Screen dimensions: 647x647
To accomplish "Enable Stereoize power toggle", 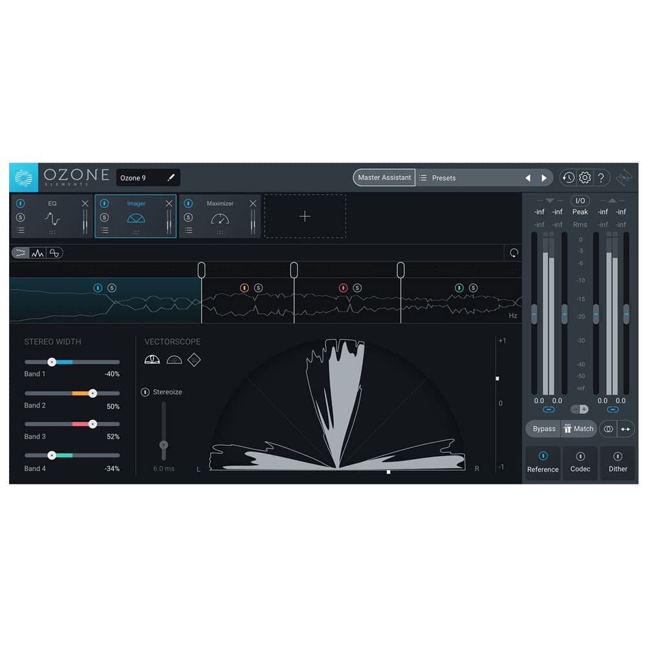I will coord(145,392).
